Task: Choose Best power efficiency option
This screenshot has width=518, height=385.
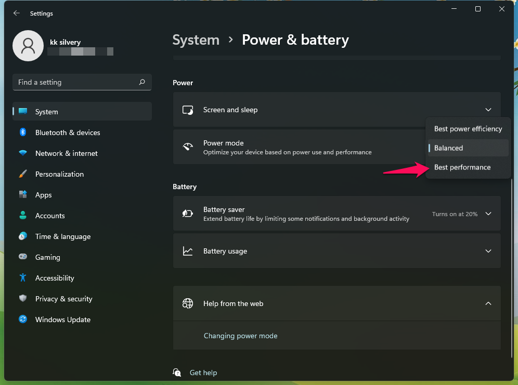Action: point(468,129)
